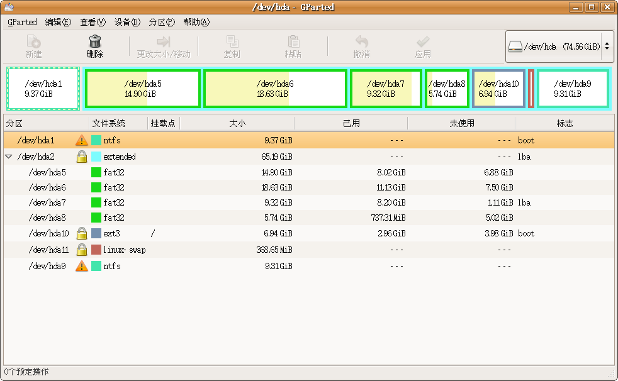Click the 未使用 column header
Screen dimensions: 618x381
pos(462,124)
